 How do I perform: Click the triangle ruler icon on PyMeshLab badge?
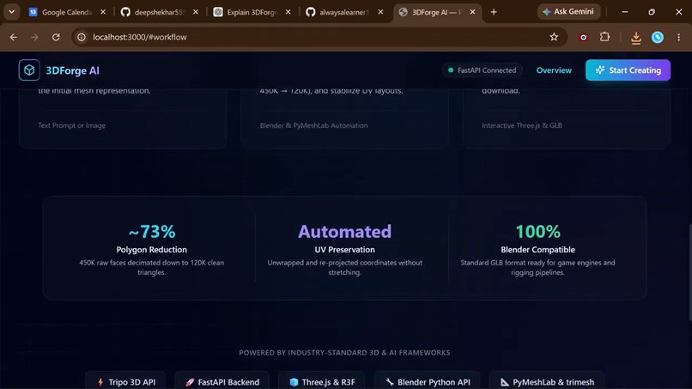(505, 382)
